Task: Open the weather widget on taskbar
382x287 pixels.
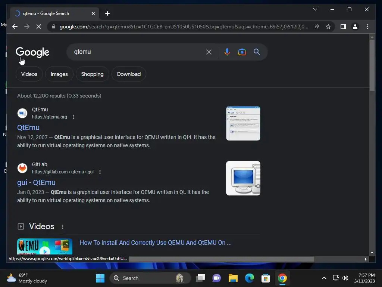Action: [x=27, y=278]
